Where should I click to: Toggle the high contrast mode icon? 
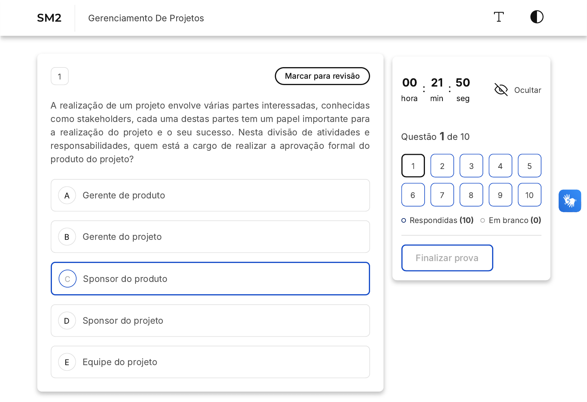pos(537,17)
